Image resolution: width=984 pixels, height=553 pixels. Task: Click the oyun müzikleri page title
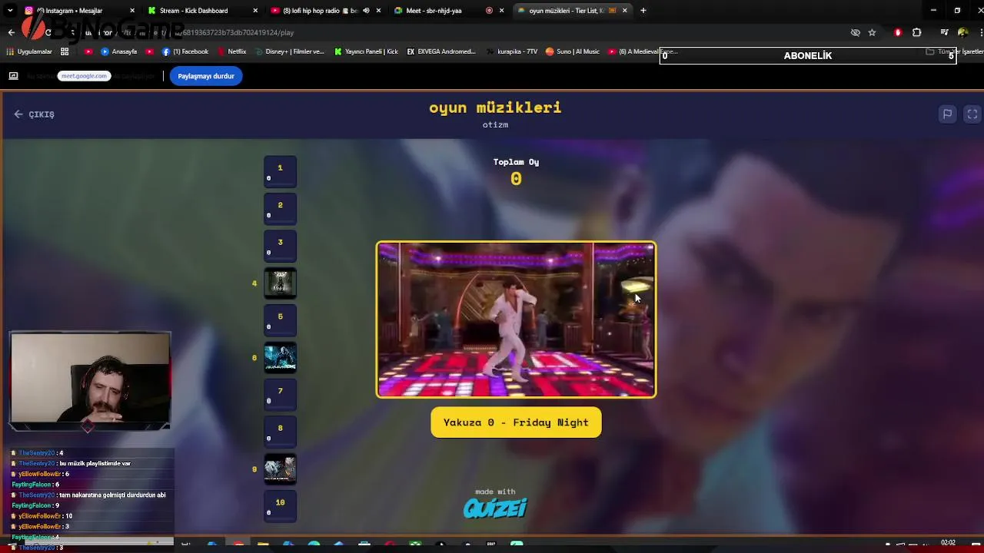point(495,108)
